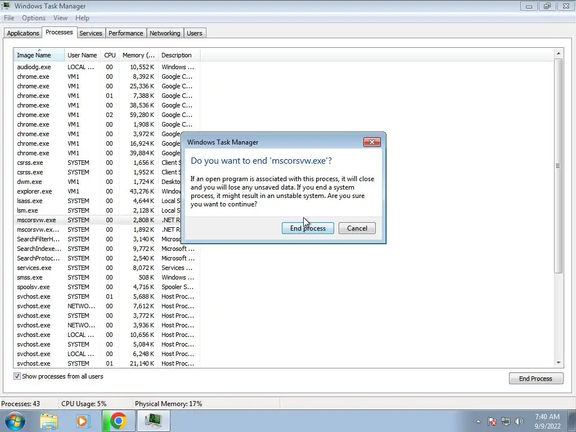Switch to the Users tab

(x=194, y=33)
